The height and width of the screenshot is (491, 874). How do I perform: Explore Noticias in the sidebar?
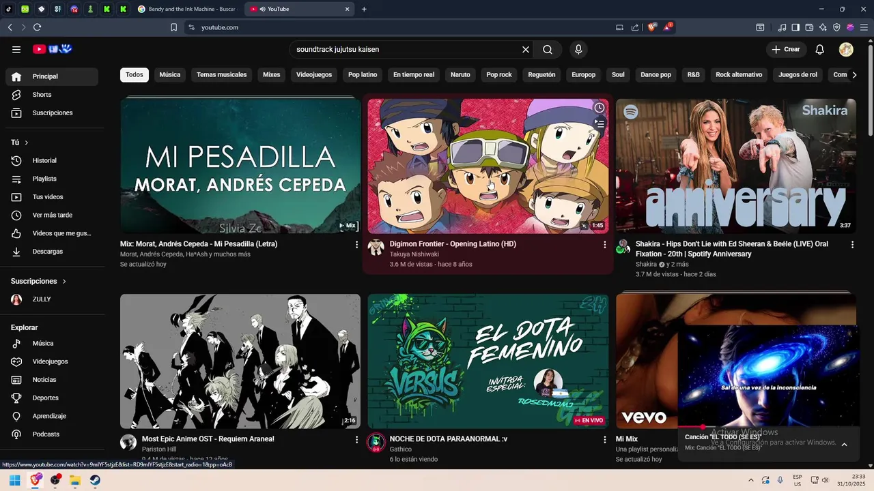pyautogui.click(x=52, y=380)
